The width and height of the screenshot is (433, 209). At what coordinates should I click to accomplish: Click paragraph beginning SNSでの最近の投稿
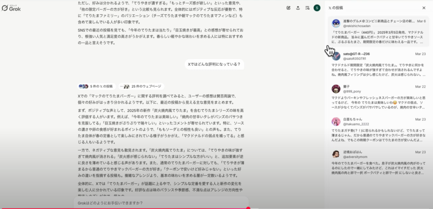click(161, 36)
